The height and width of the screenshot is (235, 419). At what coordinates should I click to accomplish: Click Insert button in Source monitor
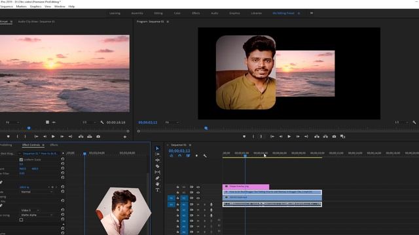coord(81,136)
